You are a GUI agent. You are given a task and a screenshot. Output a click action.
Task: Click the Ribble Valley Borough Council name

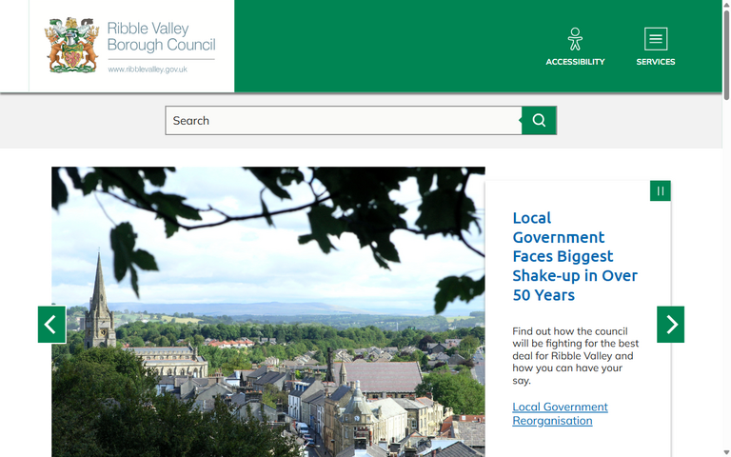coord(161,37)
